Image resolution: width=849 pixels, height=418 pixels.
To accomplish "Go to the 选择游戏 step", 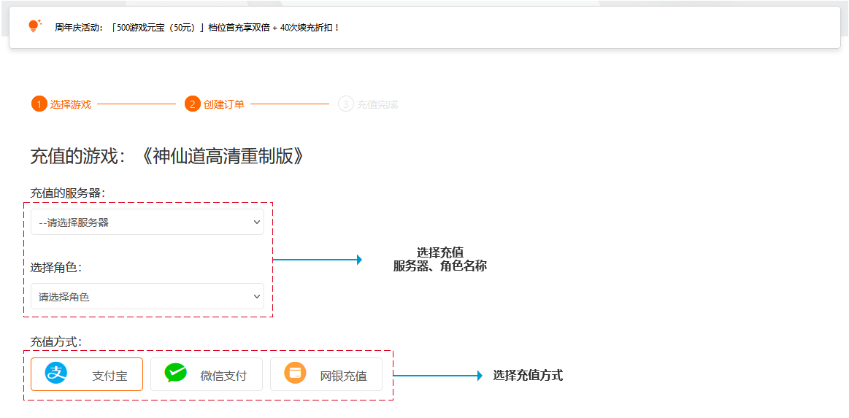I will coord(71,104).
